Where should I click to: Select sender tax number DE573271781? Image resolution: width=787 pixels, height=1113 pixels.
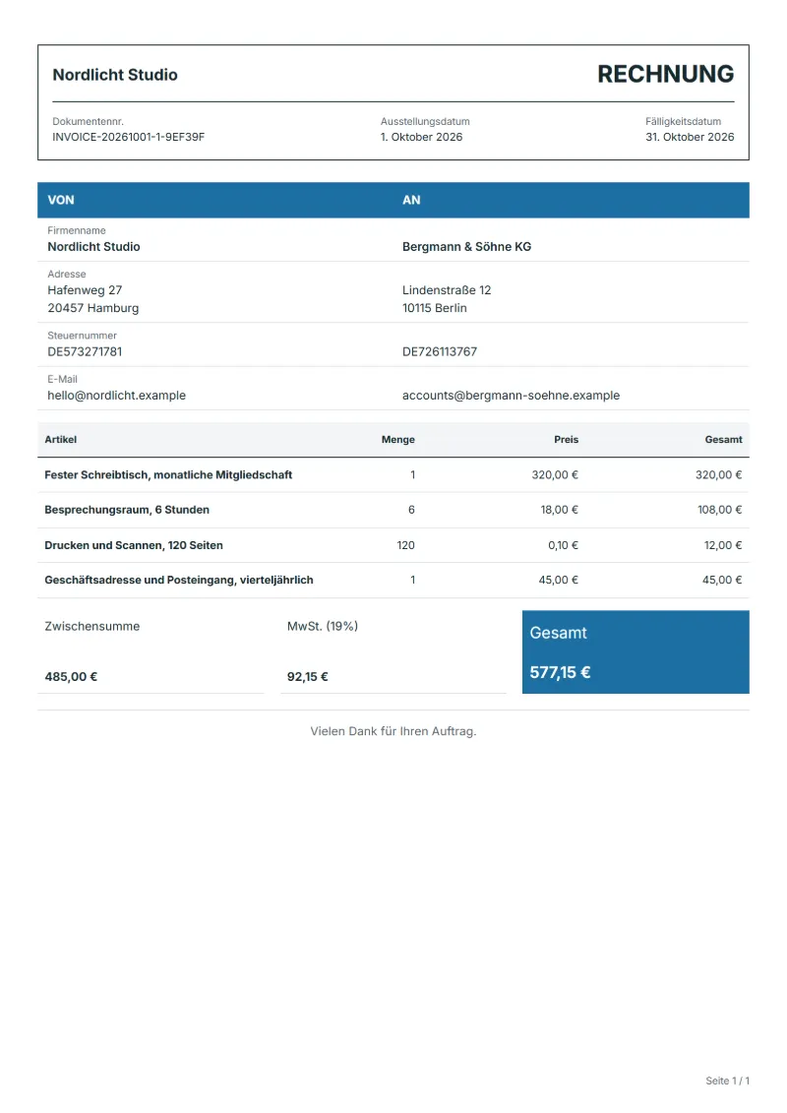pyautogui.click(x=85, y=352)
